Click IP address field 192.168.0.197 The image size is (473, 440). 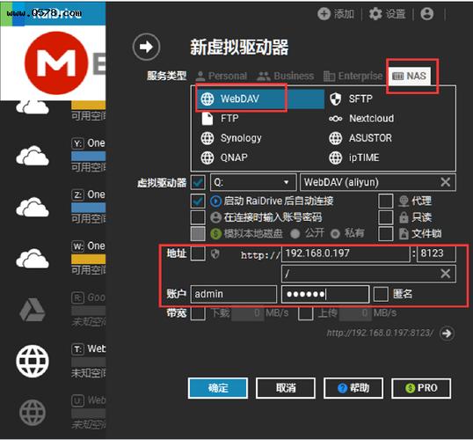346,253
